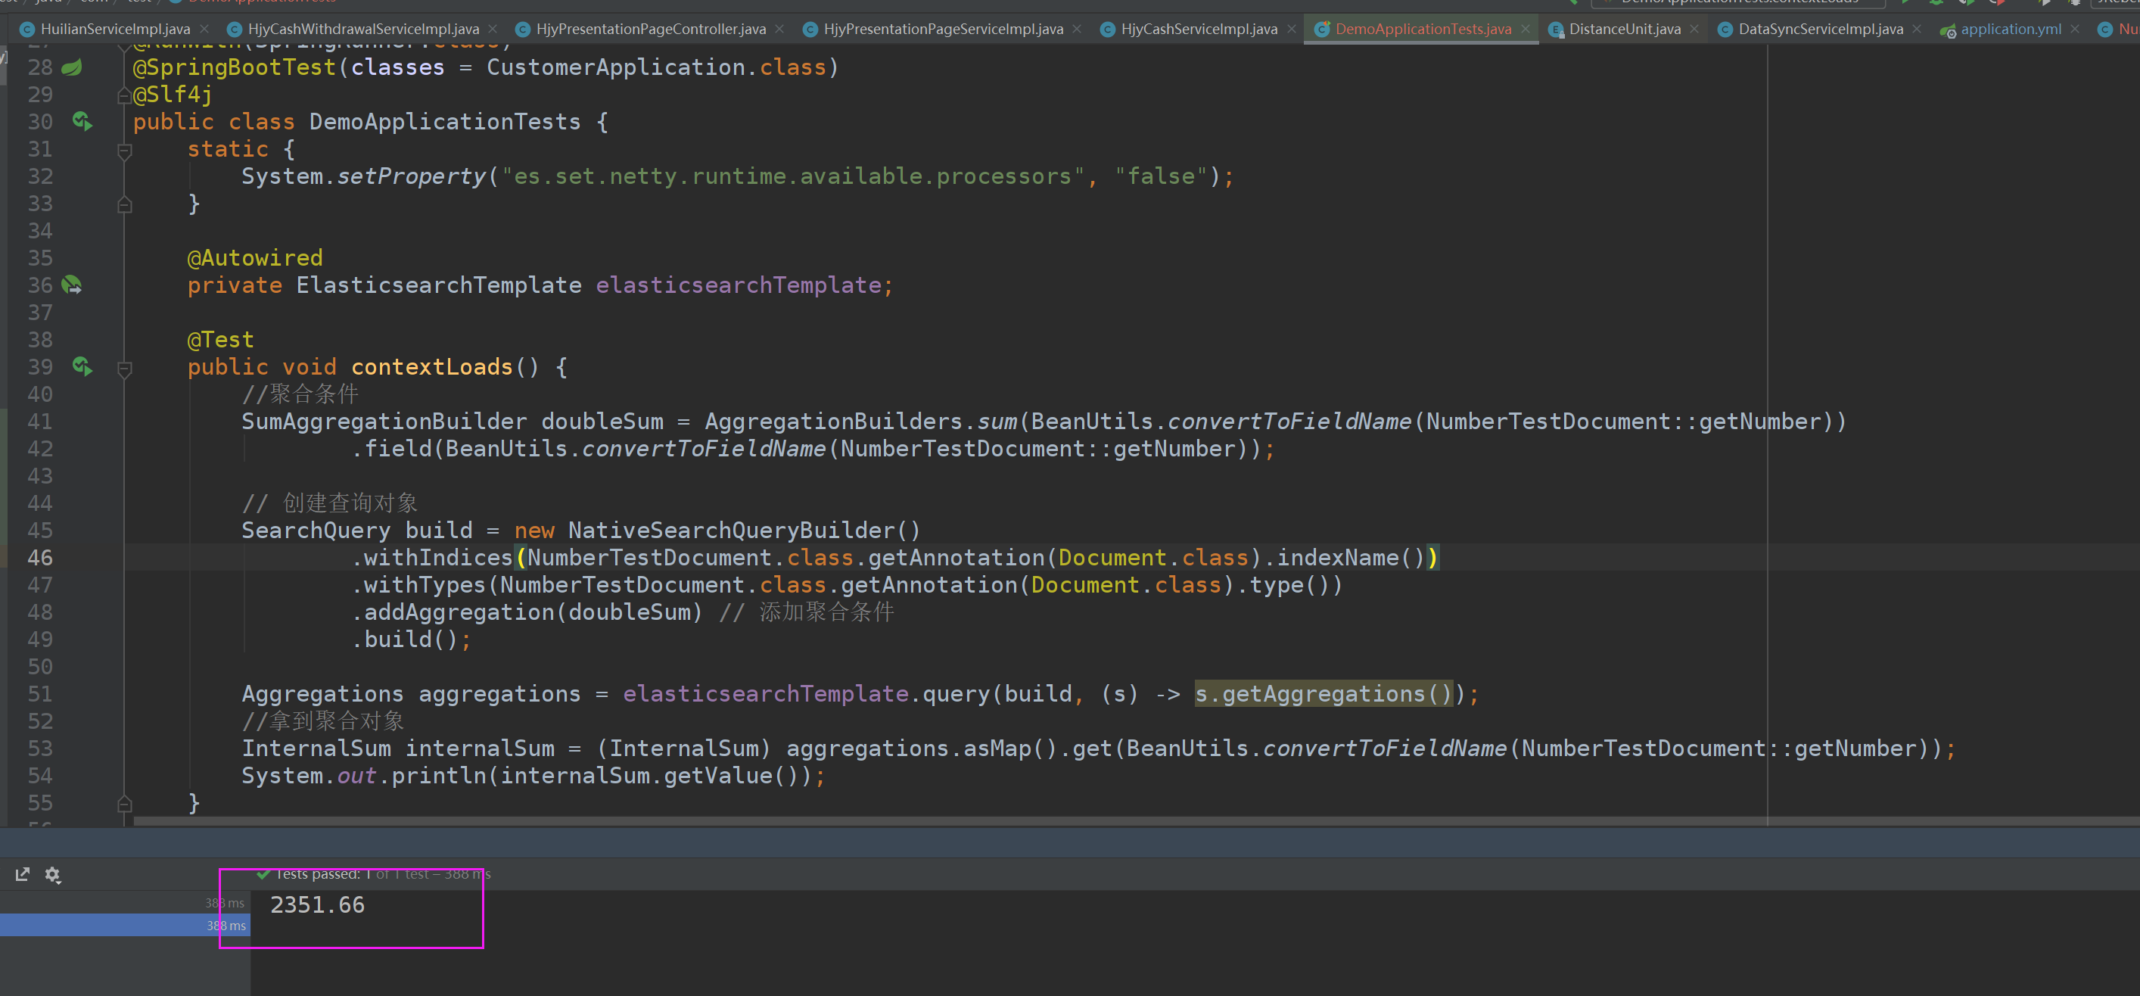Collapse the contextLoads method fold marker
The width and height of the screenshot is (2140, 996).
coord(125,368)
